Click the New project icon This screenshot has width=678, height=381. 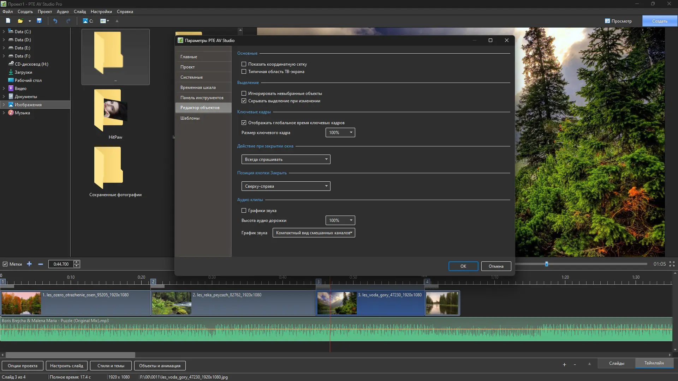pos(8,21)
